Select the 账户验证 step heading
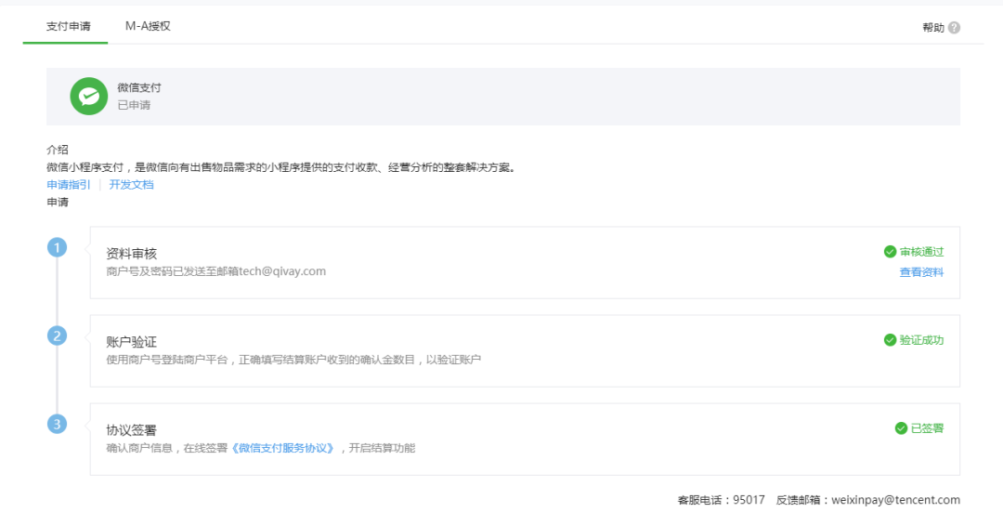1003x526 pixels. coord(131,342)
